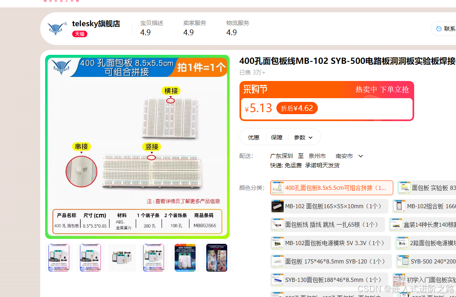
Task: Open the telesky旗舰店 store name link
Action: coord(96,24)
